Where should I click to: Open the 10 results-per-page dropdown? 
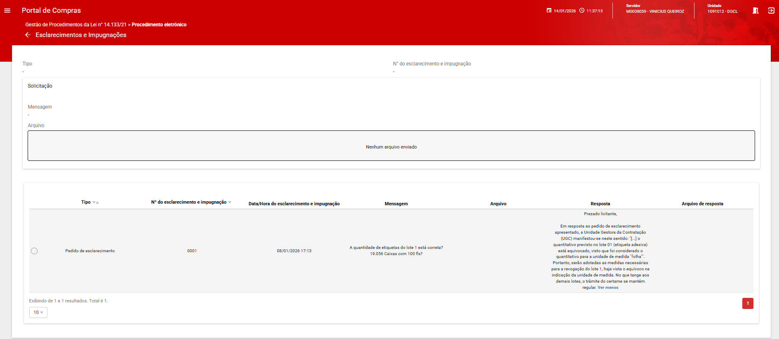tap(38, 313)
